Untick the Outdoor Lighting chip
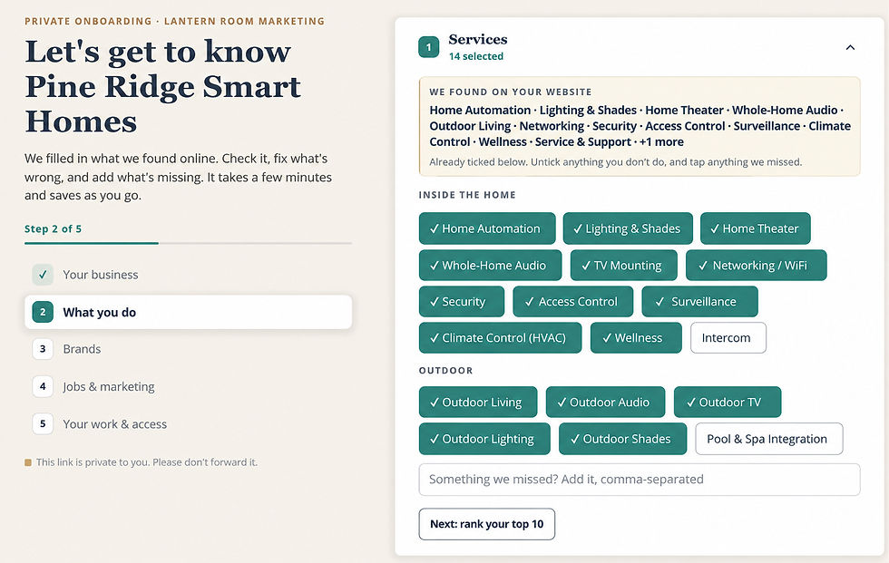Image resolution: width=889 pixels, height=563 pixels. click(484, 439)
